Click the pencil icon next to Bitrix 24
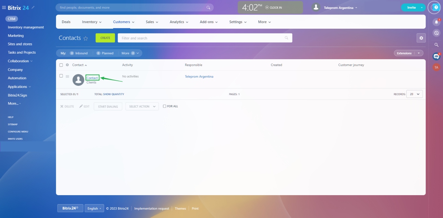Viewport: 443px width, 218px height. pos(33,8)
